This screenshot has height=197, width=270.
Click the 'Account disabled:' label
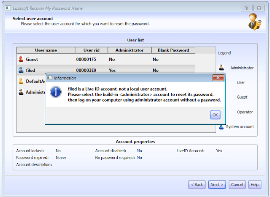click(x=111, y=151)
